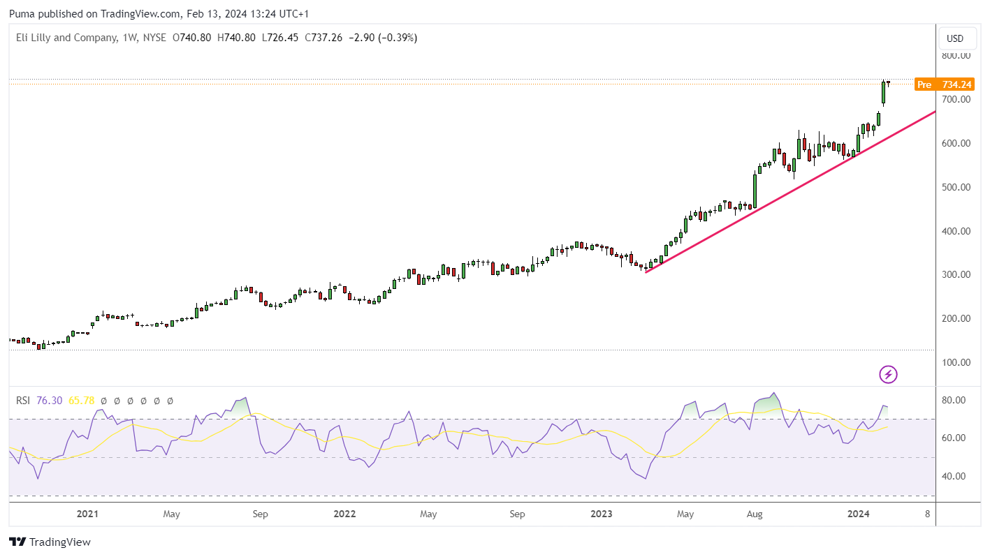
Task: Click the 2022 label on the time axis
Action: pos(344,514)
